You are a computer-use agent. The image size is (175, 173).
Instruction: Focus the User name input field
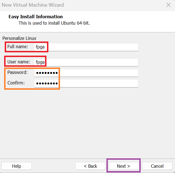coord(86,62)
